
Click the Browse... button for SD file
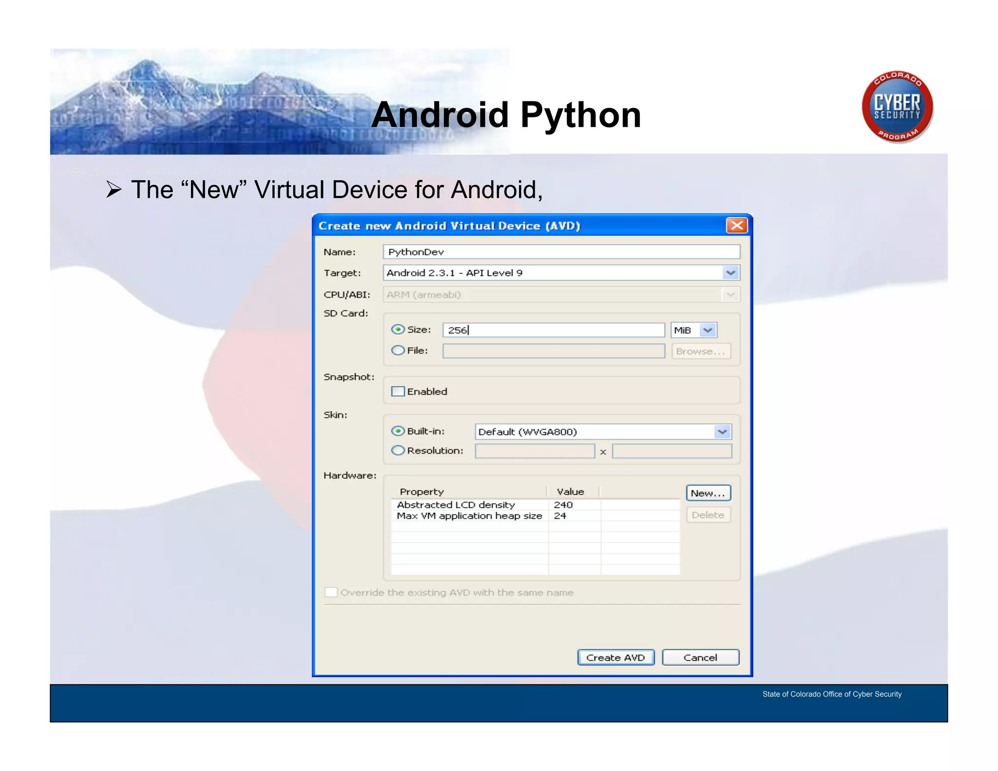701,351
